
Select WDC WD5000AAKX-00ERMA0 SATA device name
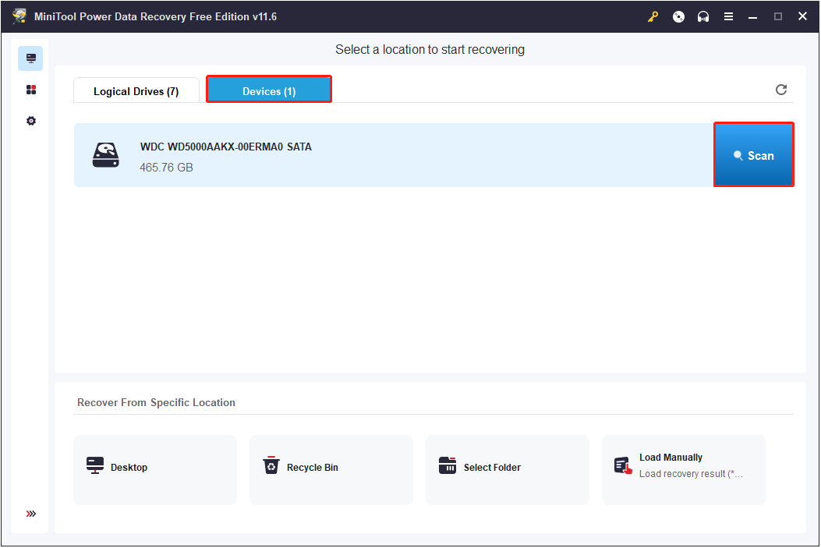pos(225,147)
